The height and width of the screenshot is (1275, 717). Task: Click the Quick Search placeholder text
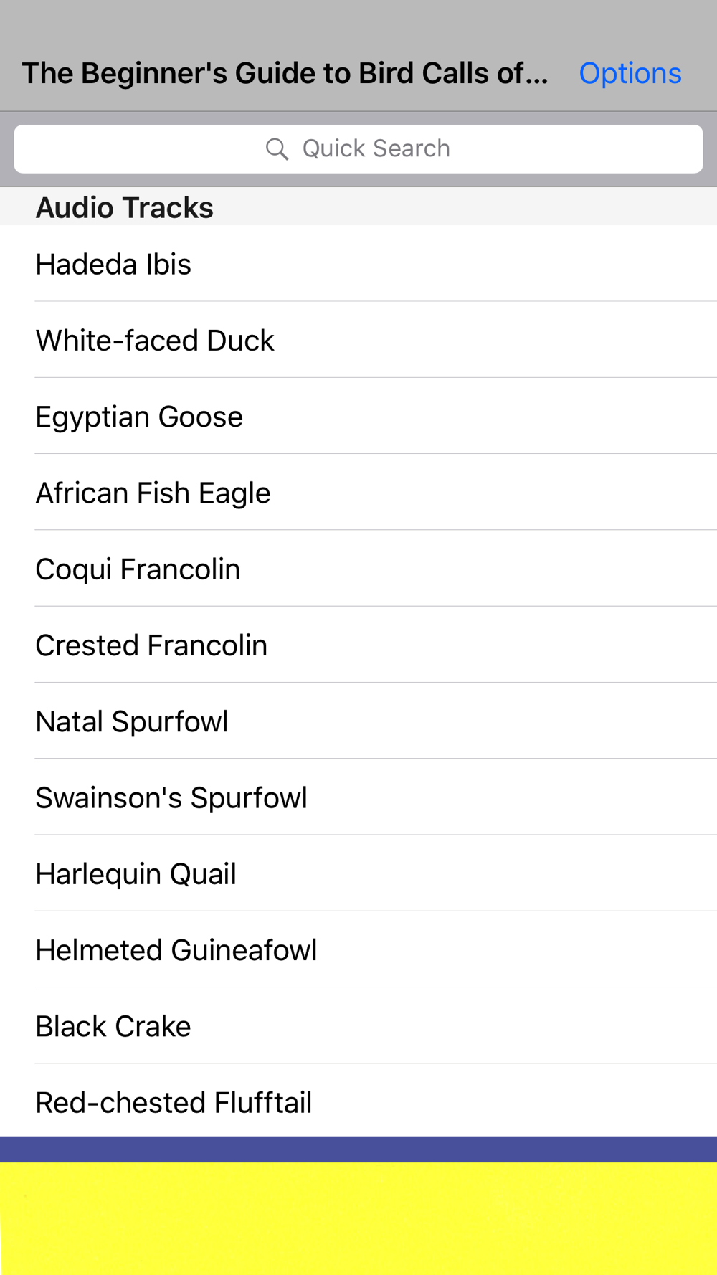tap(376, 149)
